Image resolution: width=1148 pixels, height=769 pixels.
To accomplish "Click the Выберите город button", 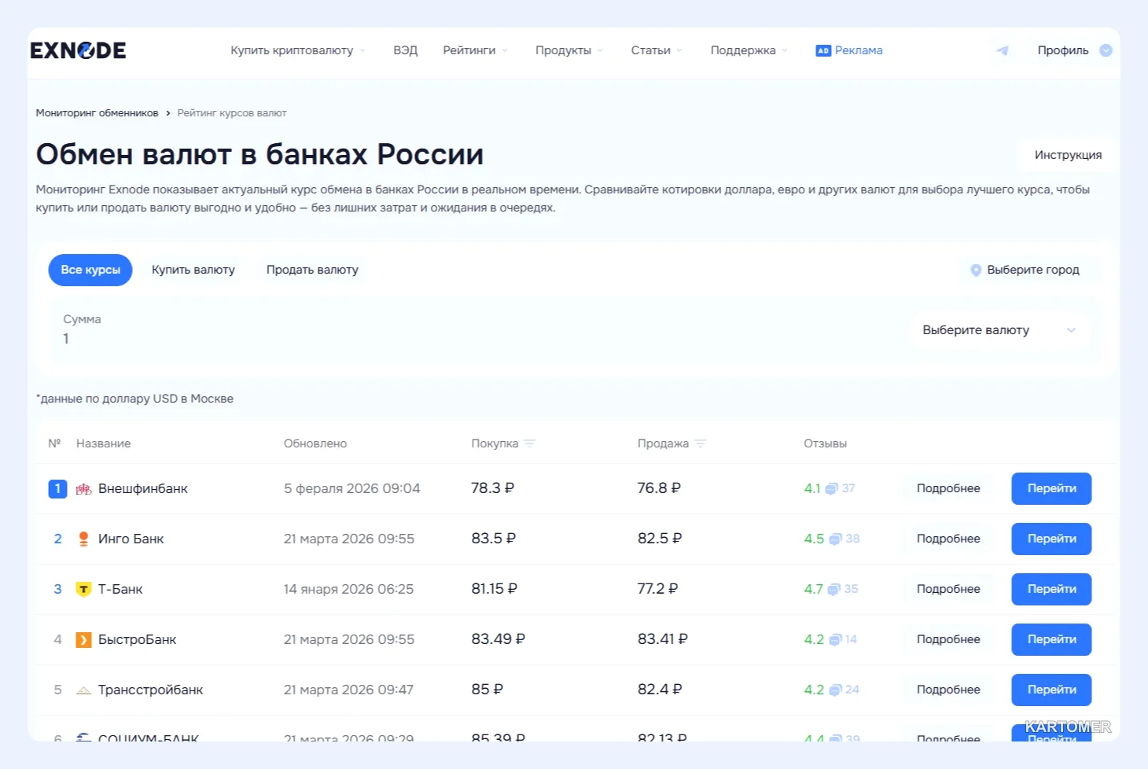I will 1025,270.
